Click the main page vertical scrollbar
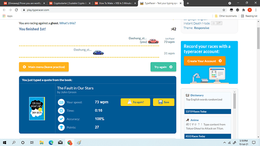Viewport: 260px width, 146px height. (x=258, y=38)
